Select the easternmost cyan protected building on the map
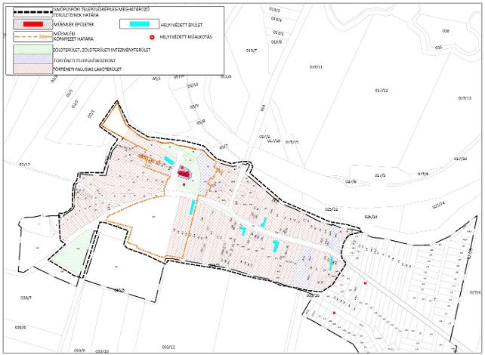Image resolution: width=485 pixels, height=355 pixels. tap(332, 262)
